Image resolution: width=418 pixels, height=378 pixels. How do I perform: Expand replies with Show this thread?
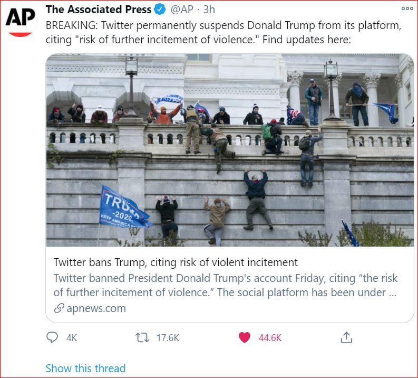(85, 368)
